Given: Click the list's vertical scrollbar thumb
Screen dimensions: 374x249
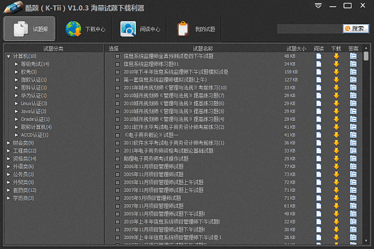Looking at the screenshot, I should (366, 56).
